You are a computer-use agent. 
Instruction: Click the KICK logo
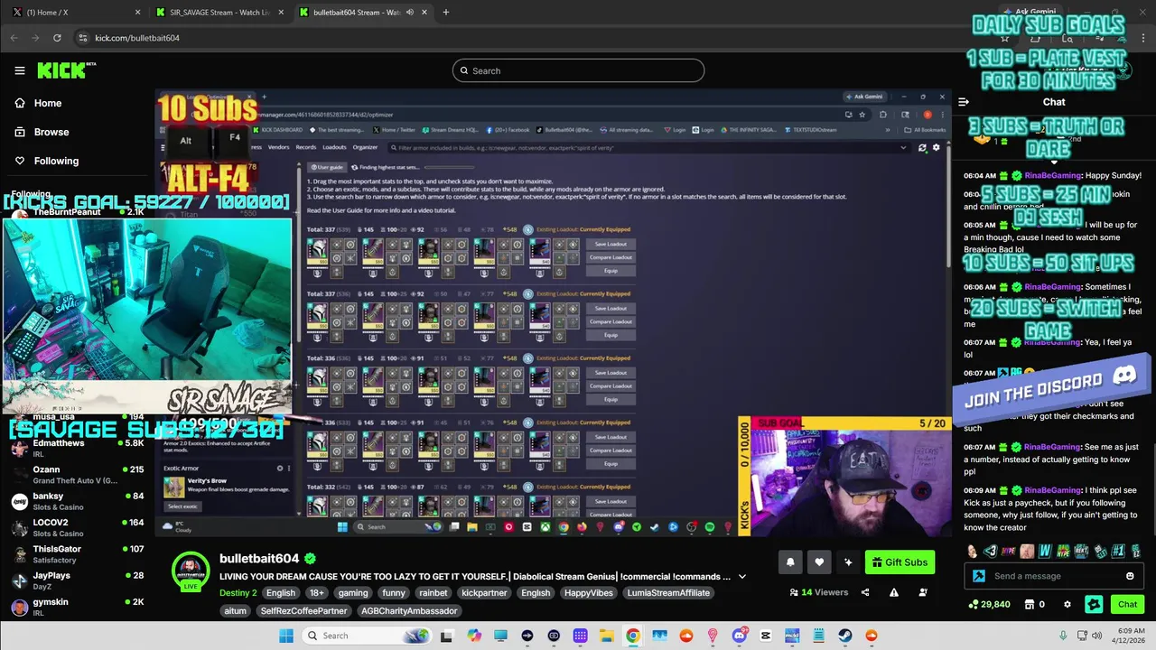pyautogui.click(x=66, y=70)
